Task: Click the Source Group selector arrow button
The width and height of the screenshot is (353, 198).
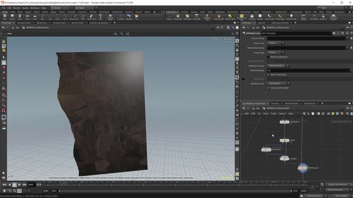Action: pos(351,38)
